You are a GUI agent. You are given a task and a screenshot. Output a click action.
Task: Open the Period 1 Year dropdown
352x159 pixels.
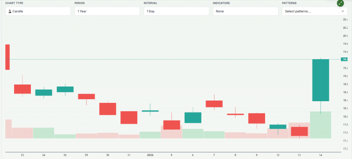[x=107, y=11]
